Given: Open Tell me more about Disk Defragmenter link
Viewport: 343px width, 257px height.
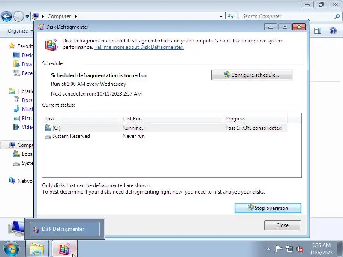Looking at the screenshot, I should 138,47.
